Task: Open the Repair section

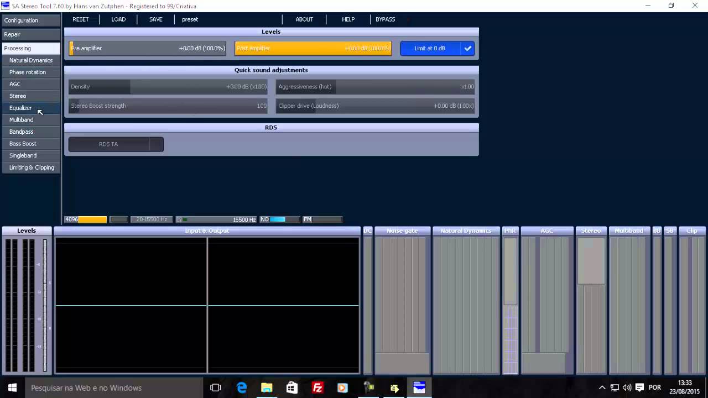Action: 31,34
